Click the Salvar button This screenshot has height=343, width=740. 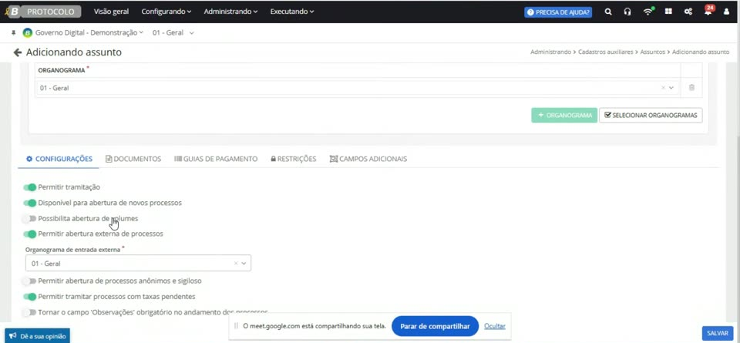[718, 333]
